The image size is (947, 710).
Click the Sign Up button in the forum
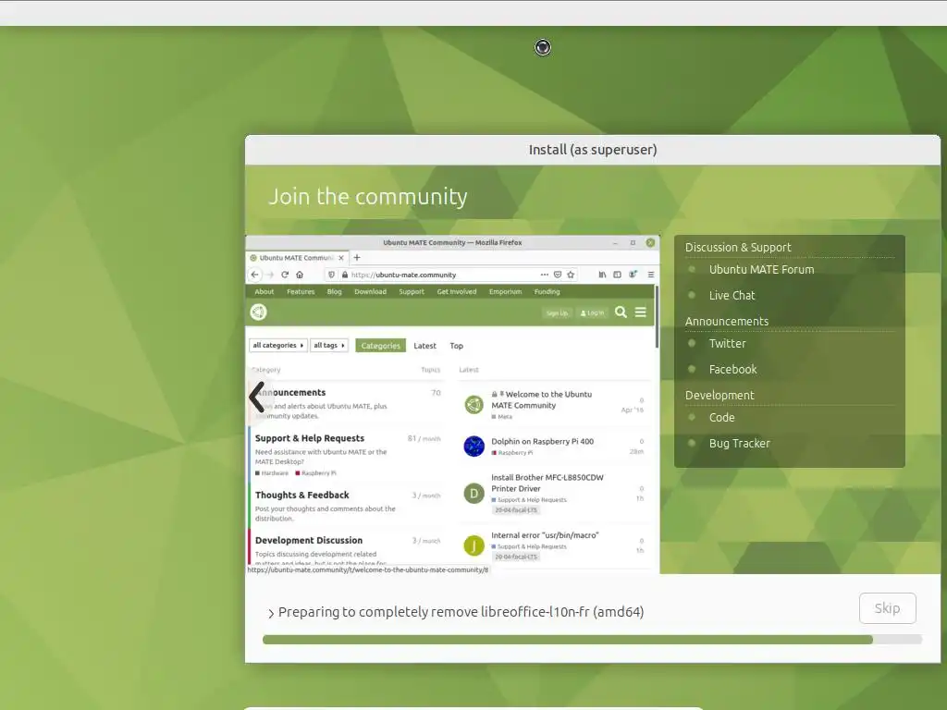click(x=557, y=312)
